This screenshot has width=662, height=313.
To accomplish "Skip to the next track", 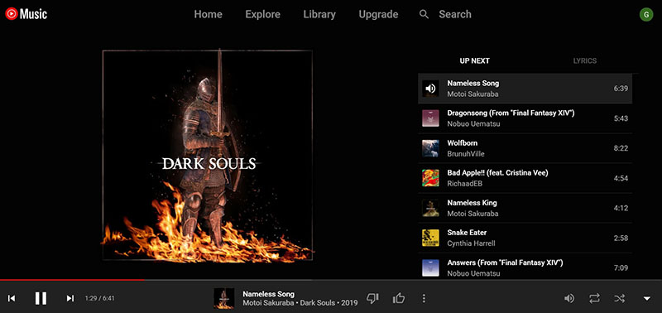I will tap(70, 298).
